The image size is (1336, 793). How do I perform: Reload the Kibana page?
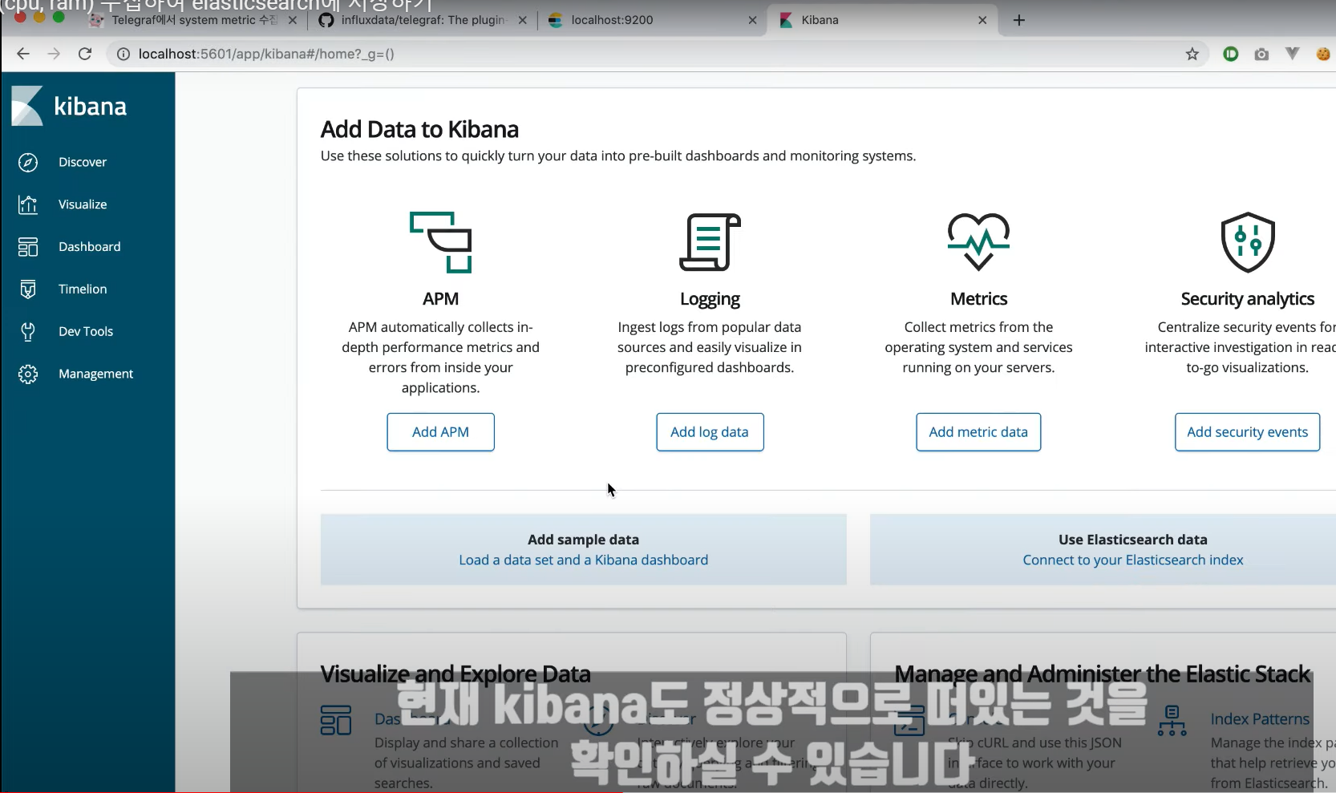point(85,54)
